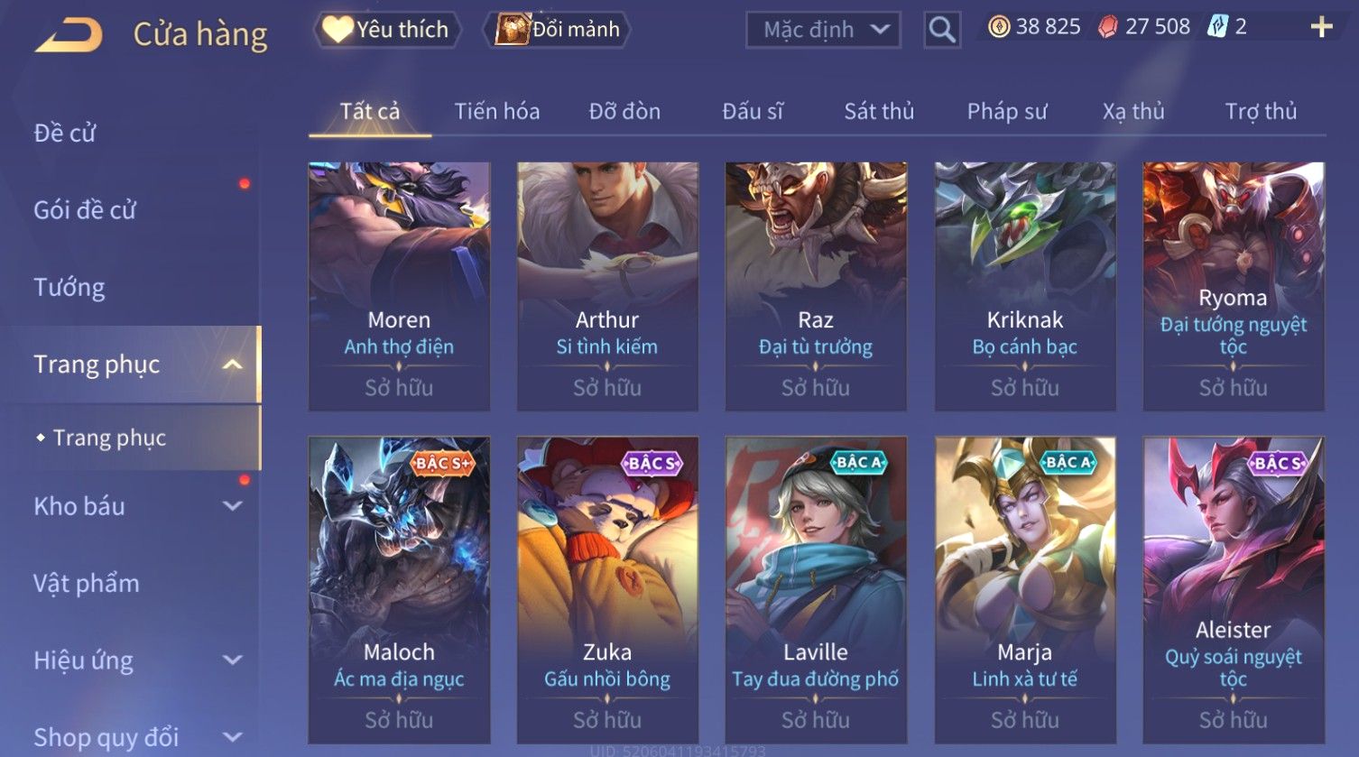Click the red ruby currency icon

(x=1107, y=27)
